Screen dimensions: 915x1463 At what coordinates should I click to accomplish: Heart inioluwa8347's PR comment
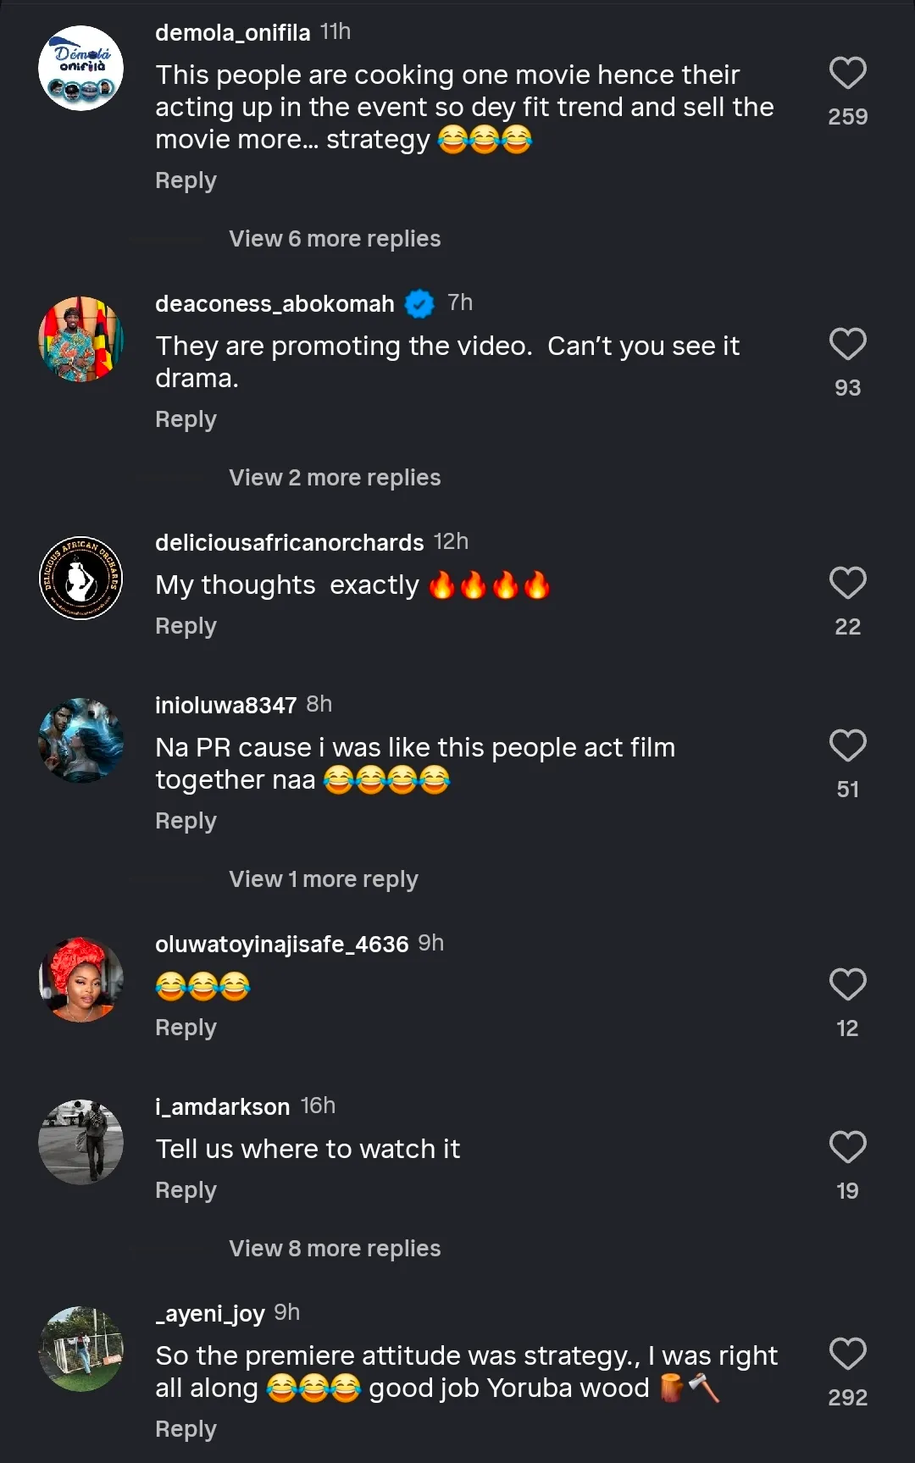pyautogui.click(x=847, y=746)
